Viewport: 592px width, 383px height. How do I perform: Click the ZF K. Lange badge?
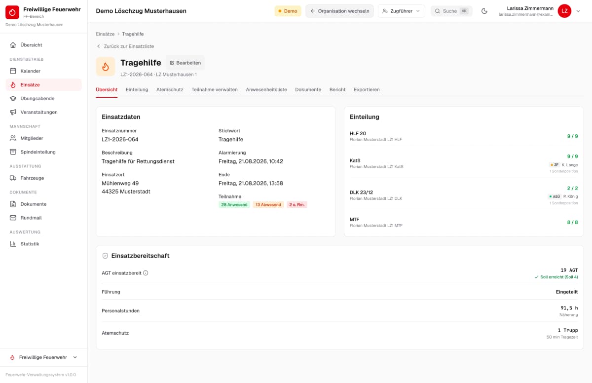563,165
